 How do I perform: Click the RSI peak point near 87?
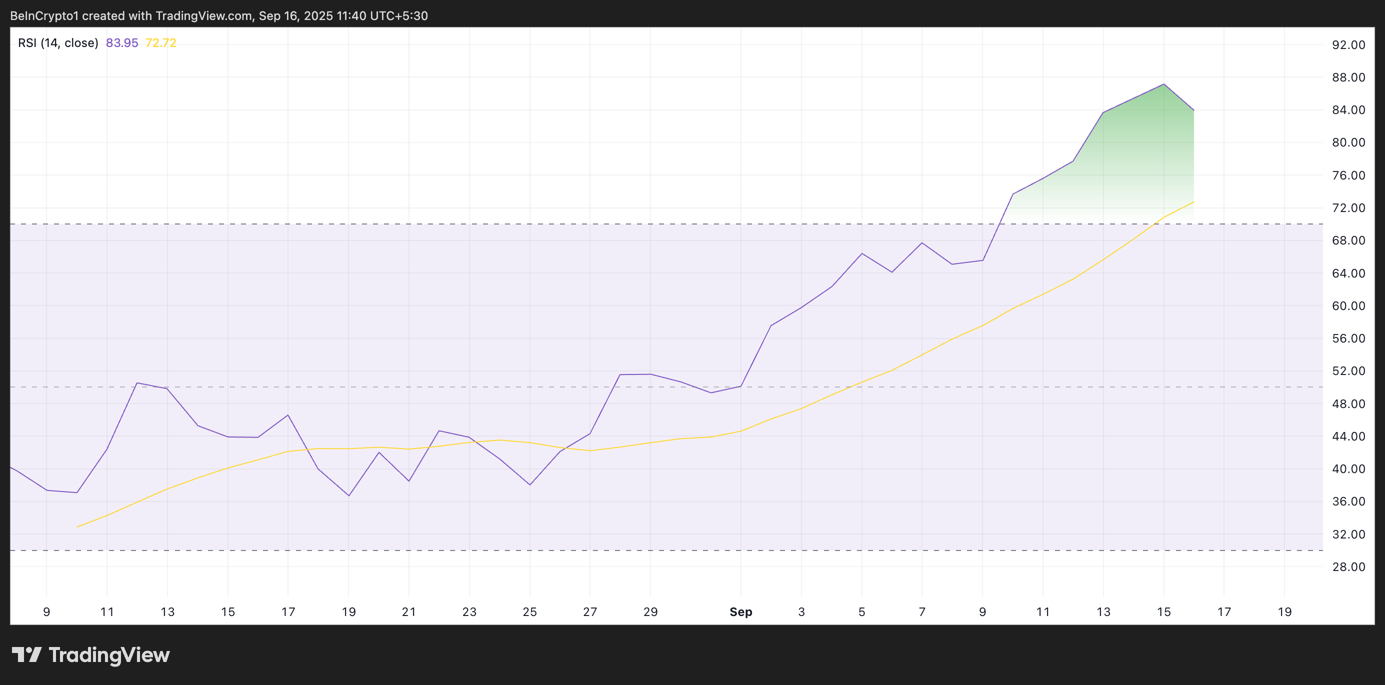[x=1163, y=84]
